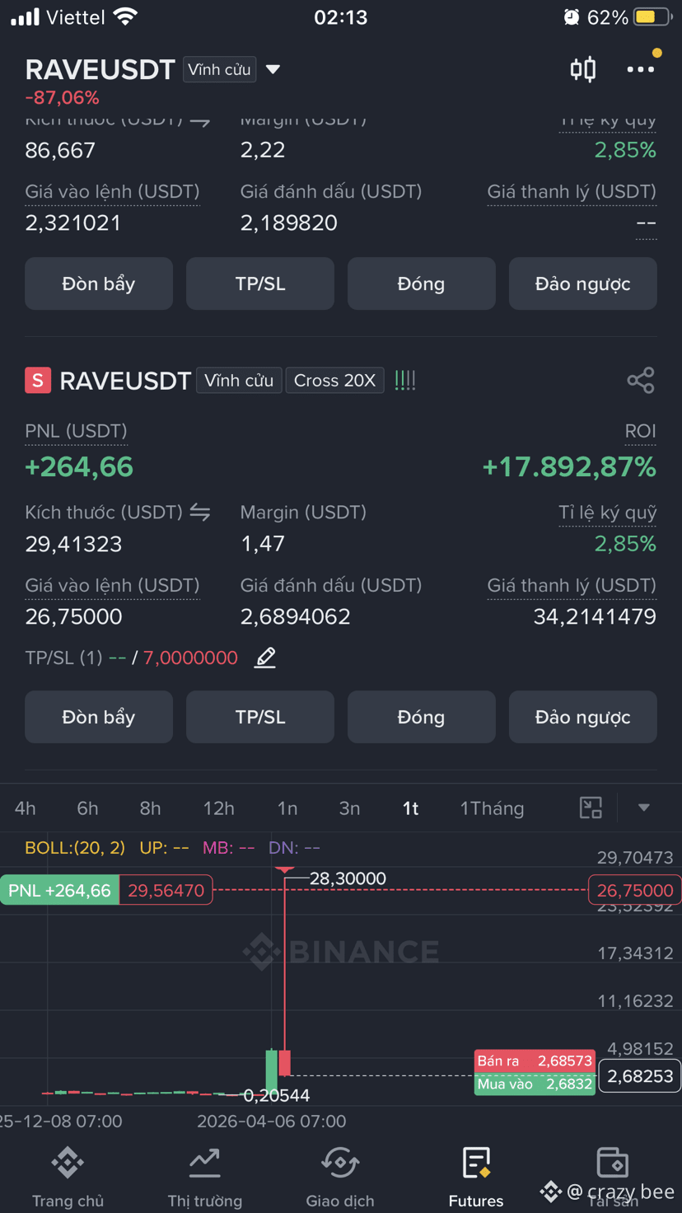Tap the 0,20544 low price label on chart
682x1213 pixels.
(276, 1095)
